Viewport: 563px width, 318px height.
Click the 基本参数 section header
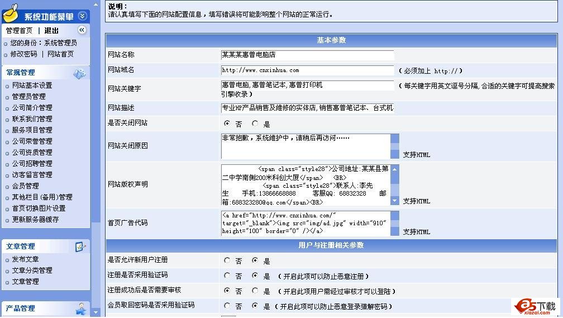331,40
